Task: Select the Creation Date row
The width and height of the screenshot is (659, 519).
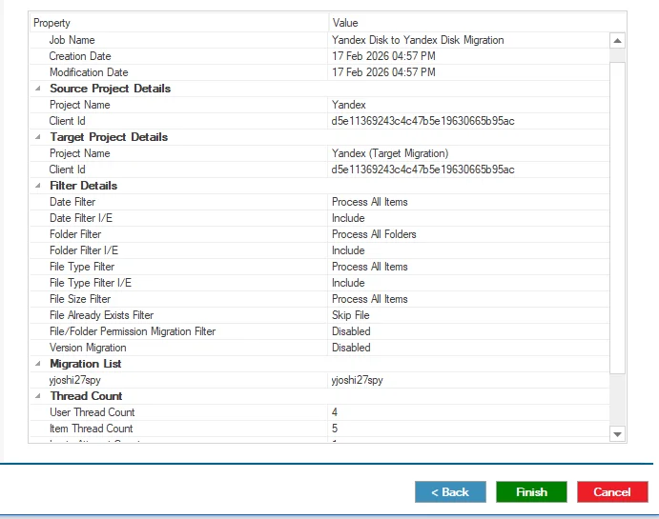Action: pyautogui.click(x=319, y=56)
